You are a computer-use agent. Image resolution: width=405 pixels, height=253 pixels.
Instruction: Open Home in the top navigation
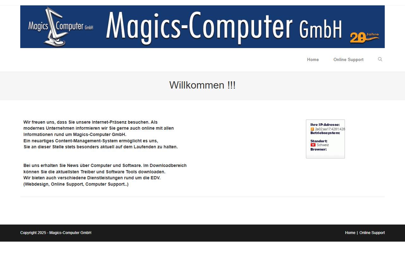point(313,60)
